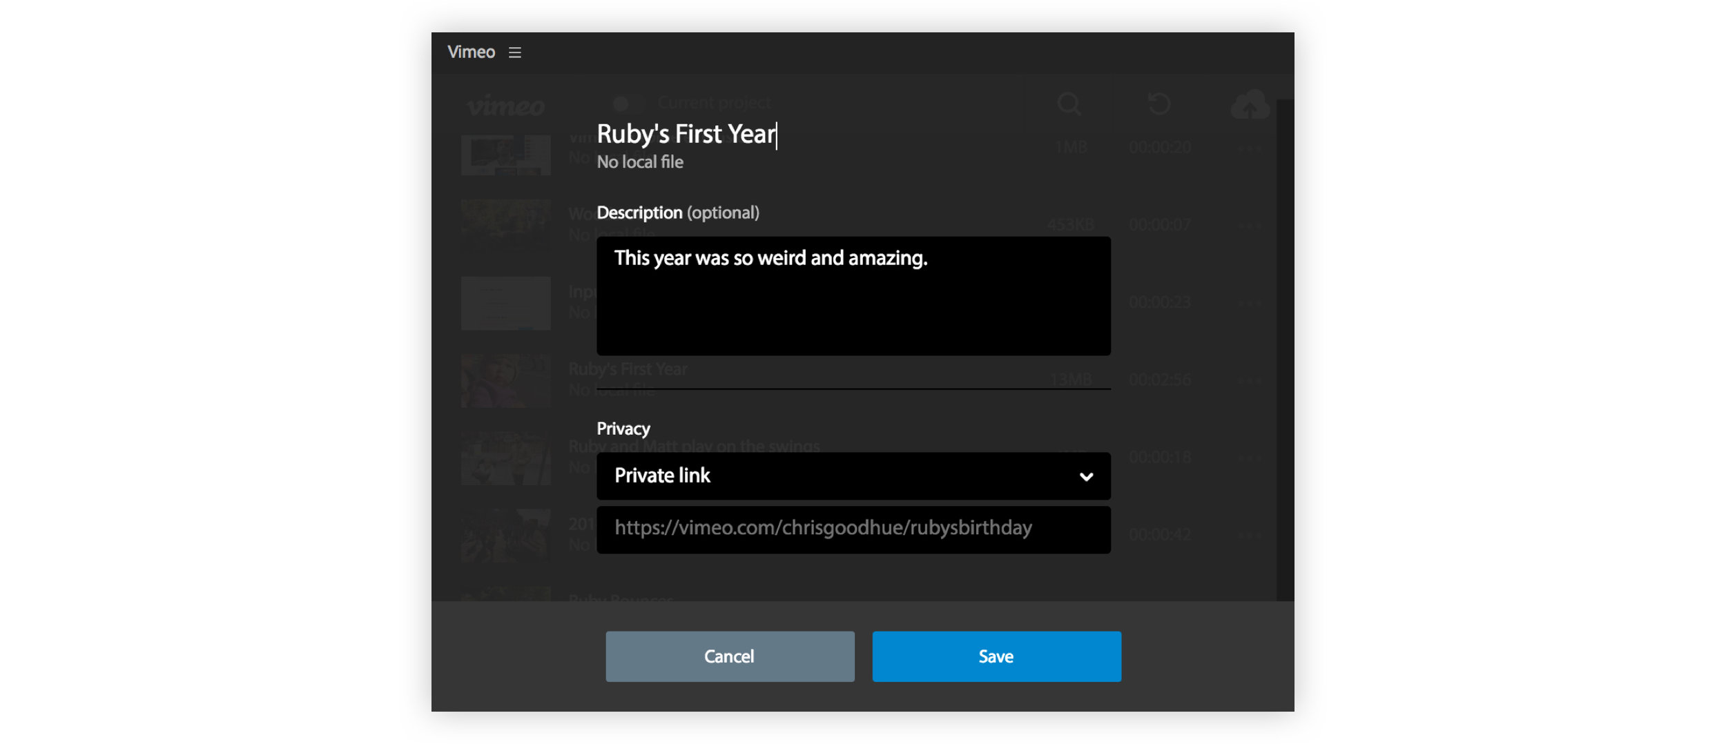
Task: Click the '00:02:56' duration text
Action: click(x=1159, y=380)
